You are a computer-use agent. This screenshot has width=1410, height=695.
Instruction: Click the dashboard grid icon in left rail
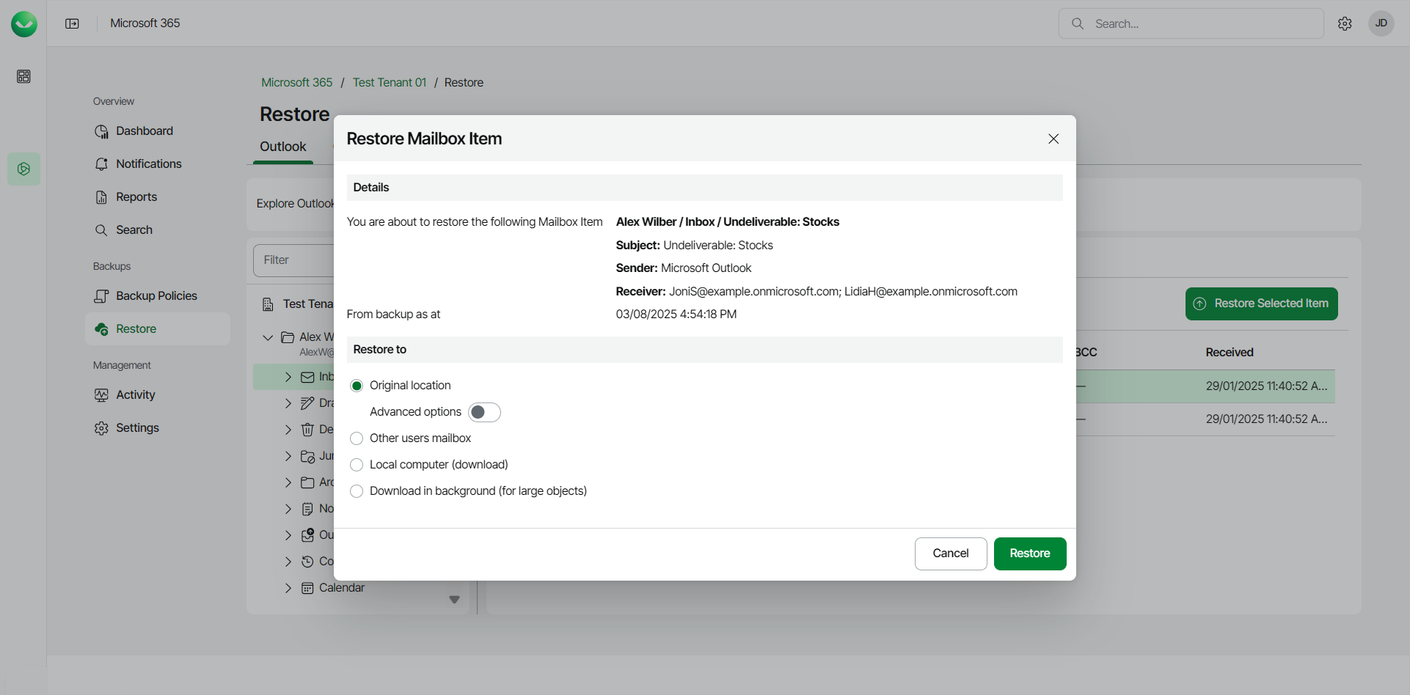click(x=23, y=77)
